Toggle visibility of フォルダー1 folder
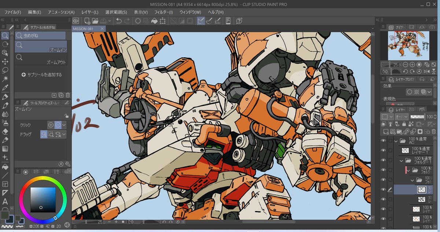This screenshot has height=232, width=440. tap(384, 160)
